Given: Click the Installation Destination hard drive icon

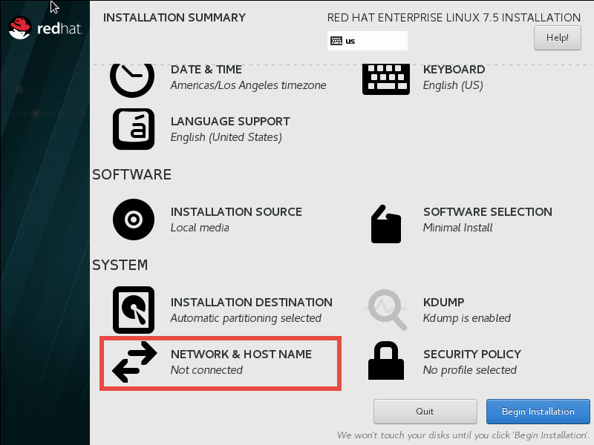Looking at the screenshot, I should 134,310.
